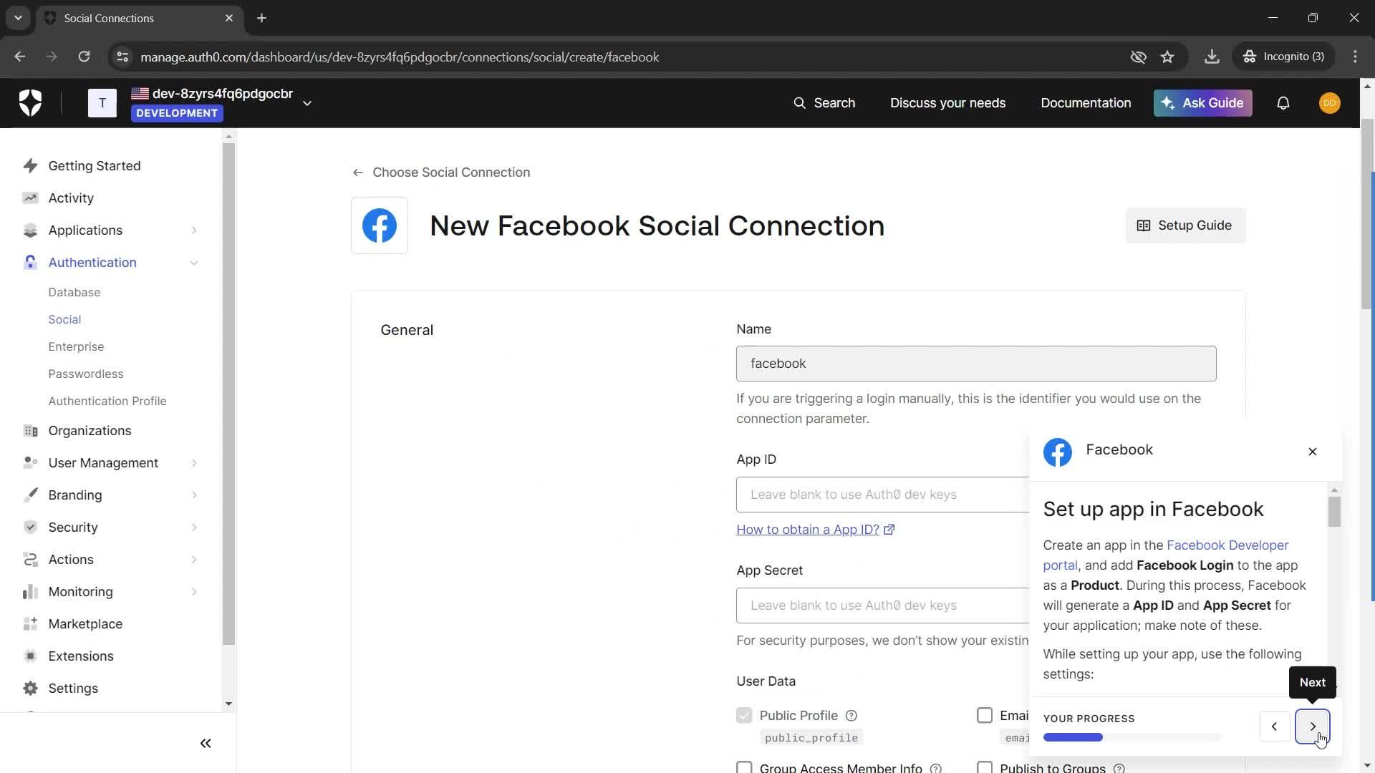Open Authentication Profile
This screenshot has height=773, width=1375.
coord(107,401)
